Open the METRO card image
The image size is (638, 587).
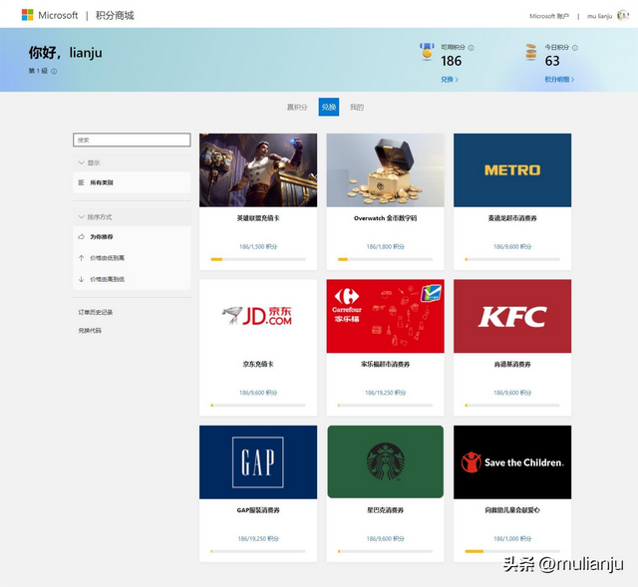(512, 170)
